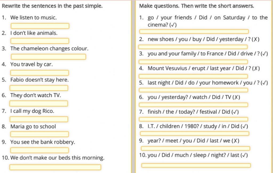This screenshot has height=173, width=273.
Task: Click the box under 'The chameleon changes colour.'
Action: [49, 57]
